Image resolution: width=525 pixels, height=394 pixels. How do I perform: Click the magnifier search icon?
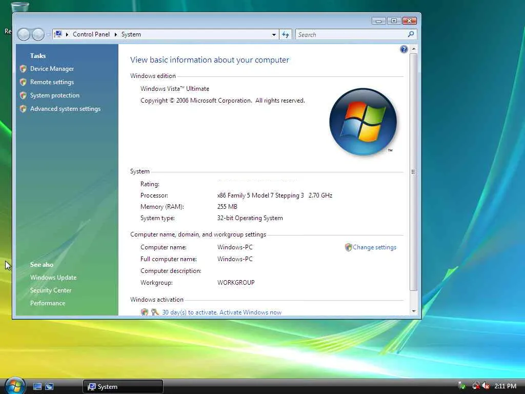[x=411, y=34]
